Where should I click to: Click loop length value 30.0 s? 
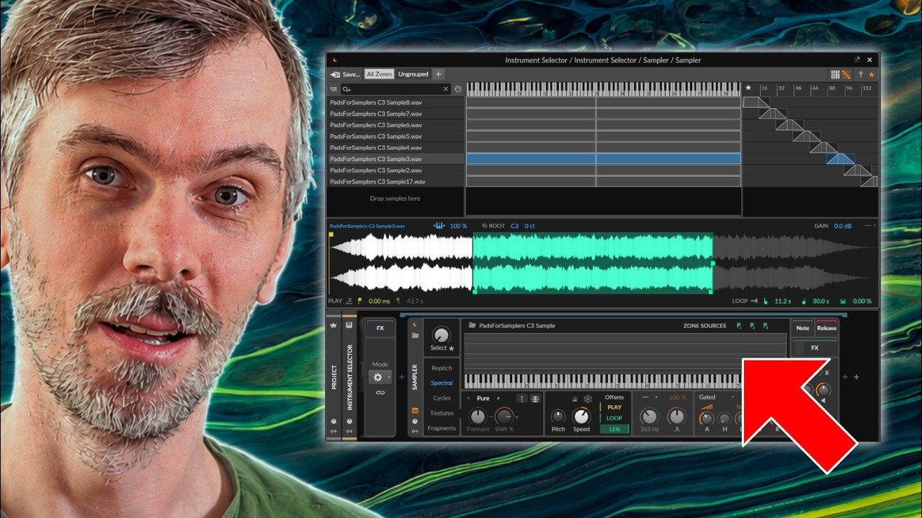coord(821,301)
